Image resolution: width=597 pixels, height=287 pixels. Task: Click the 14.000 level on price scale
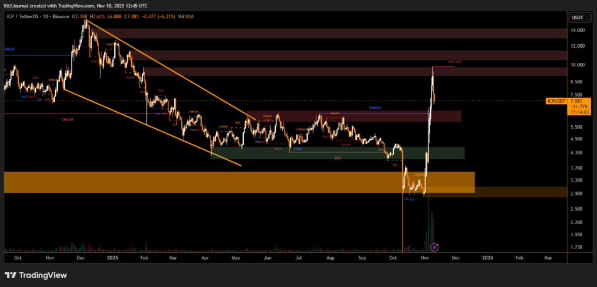click(x=577, y=29)
